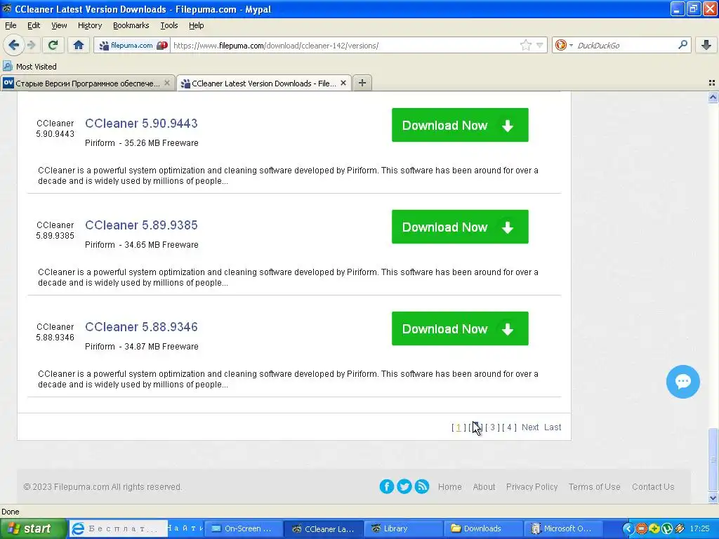This screenshot has width=719, height=539.
Task: Go to pagination page 3
Action: coord(492,427)
